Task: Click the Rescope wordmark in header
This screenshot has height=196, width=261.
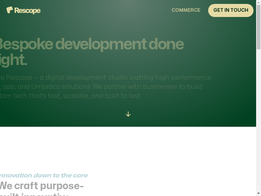Action: [27, 10]
